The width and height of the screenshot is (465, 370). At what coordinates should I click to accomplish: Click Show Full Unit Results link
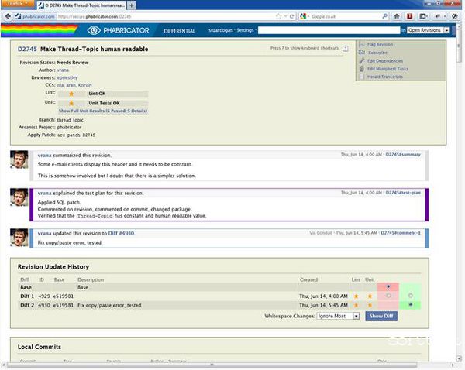tap(103, 111)
